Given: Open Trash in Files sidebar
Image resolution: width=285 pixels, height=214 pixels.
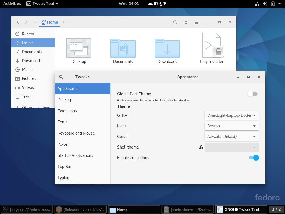Looking at the screenshot, I should (x=33, y=96).
